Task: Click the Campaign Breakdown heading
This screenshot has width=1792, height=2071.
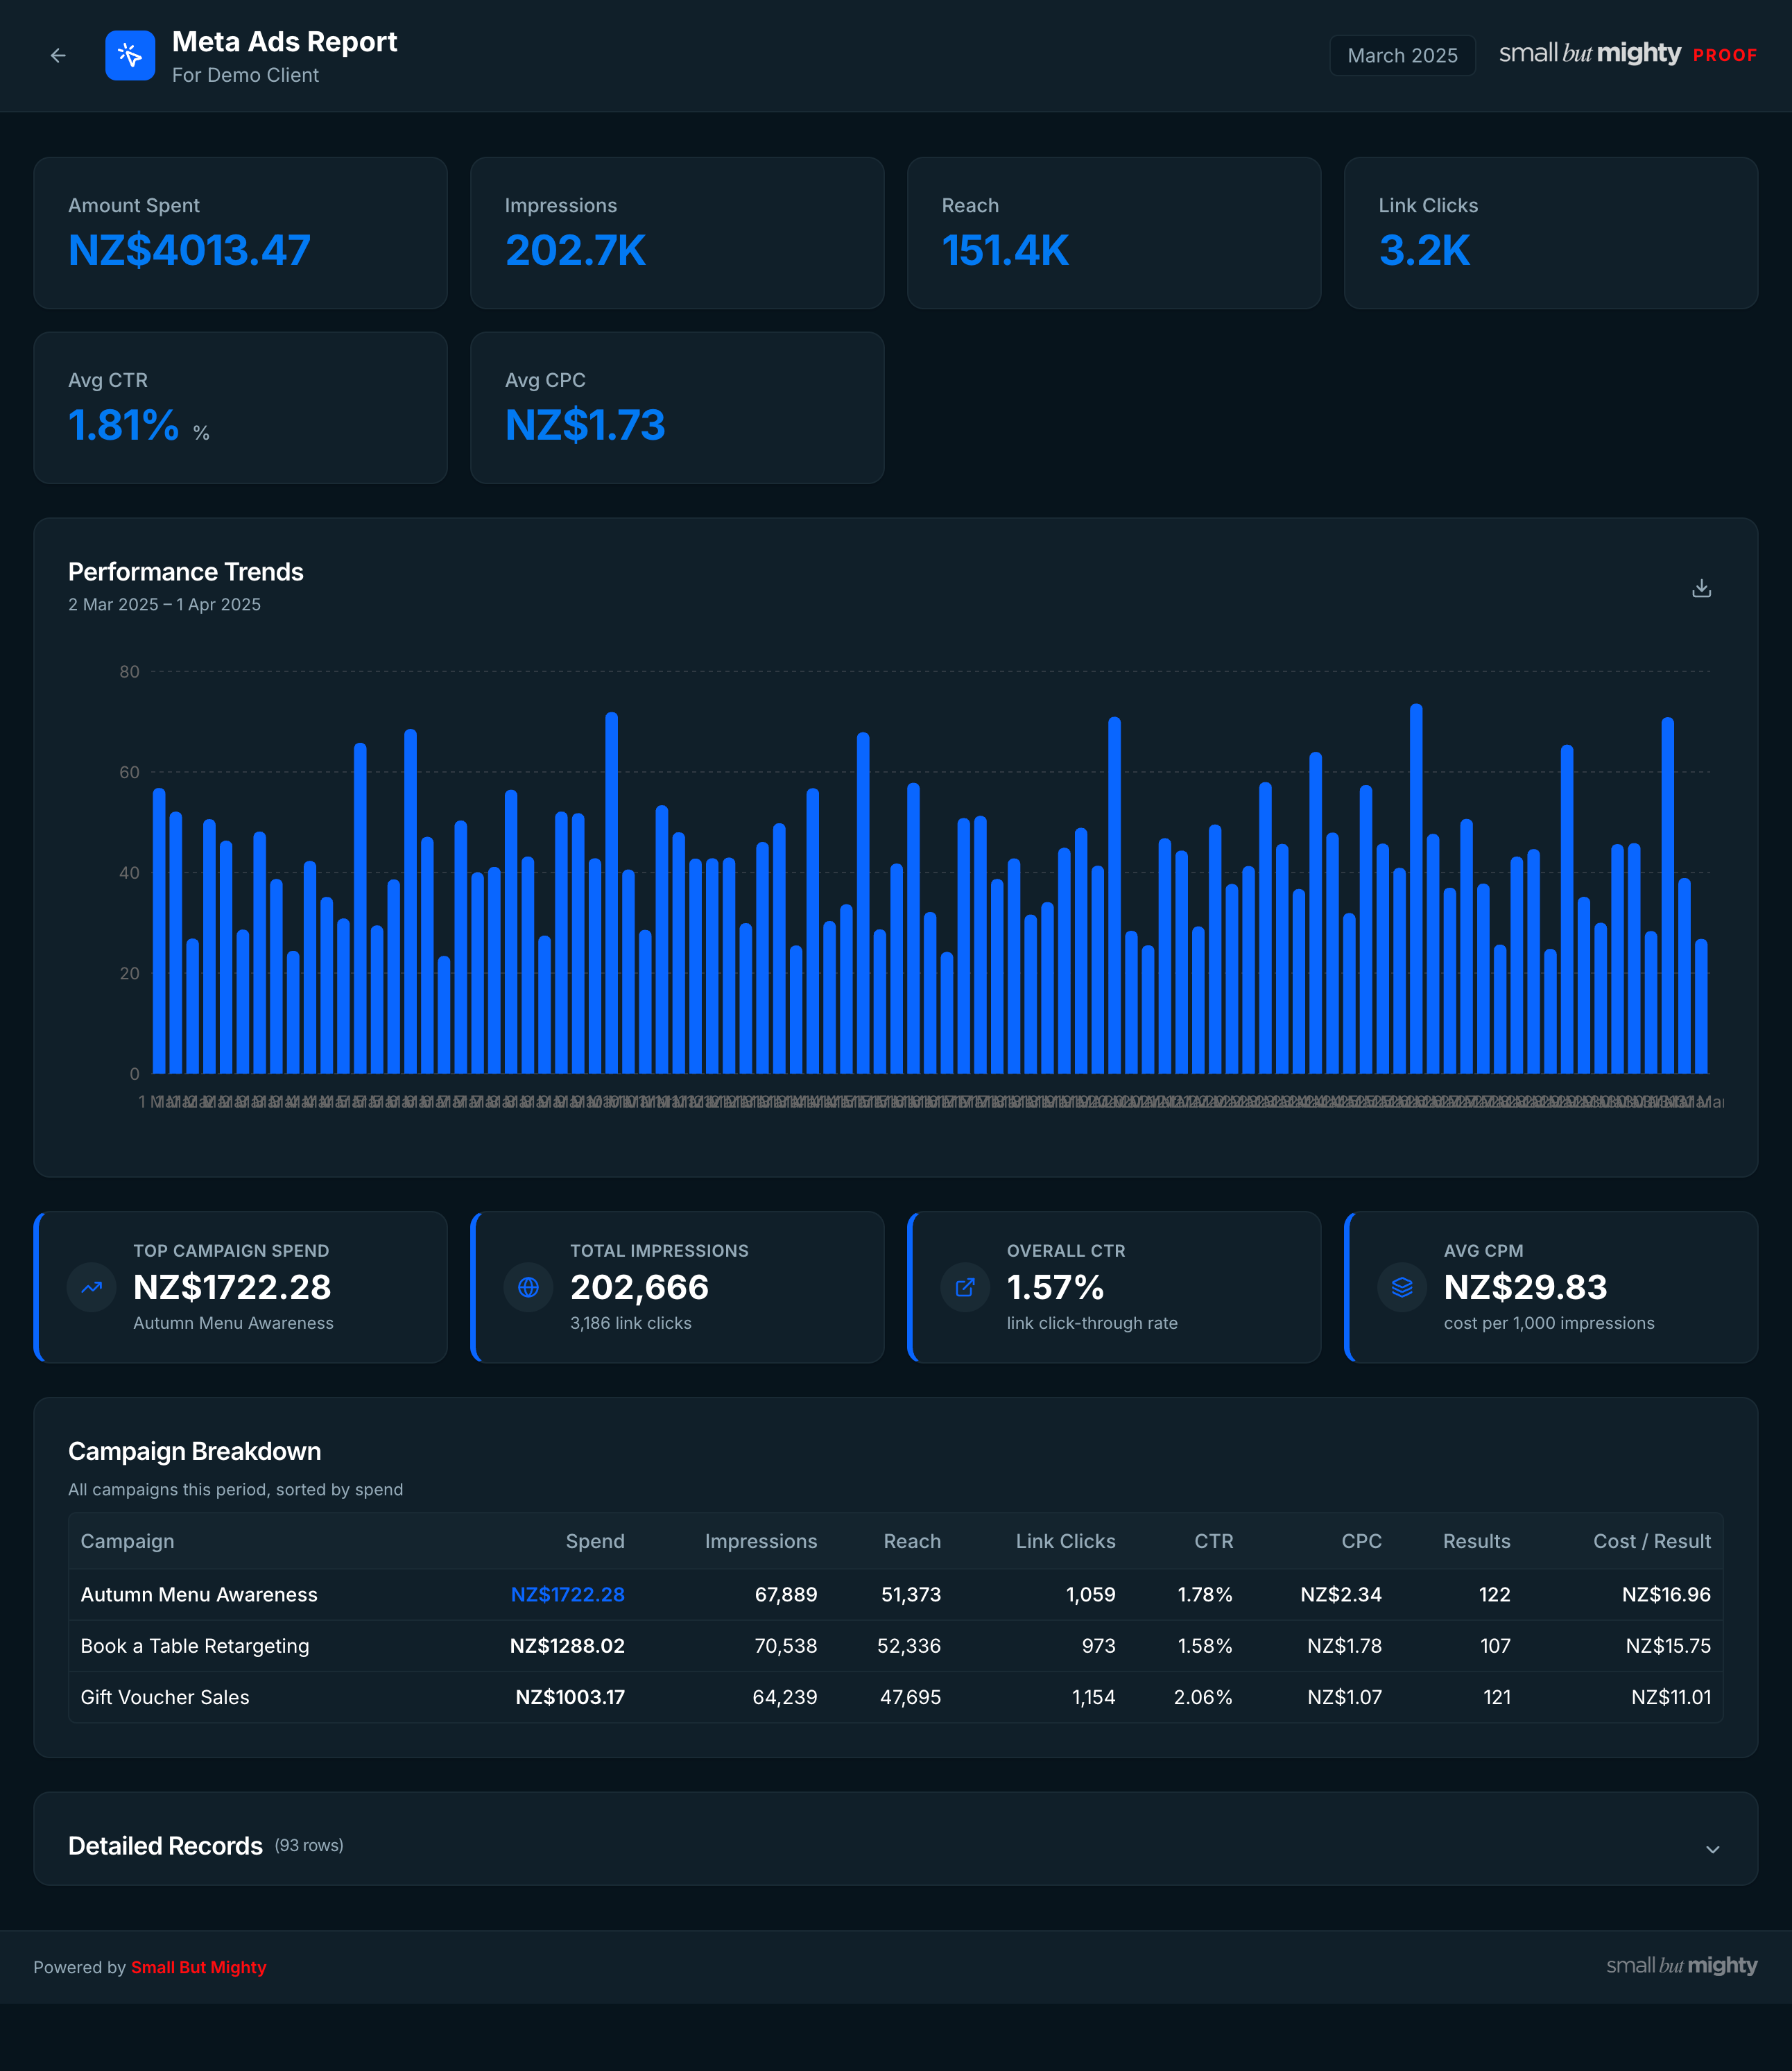Action: 195,1451
